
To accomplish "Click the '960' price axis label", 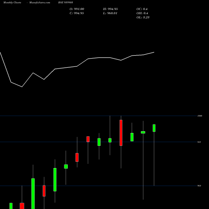I will (199, 186).
